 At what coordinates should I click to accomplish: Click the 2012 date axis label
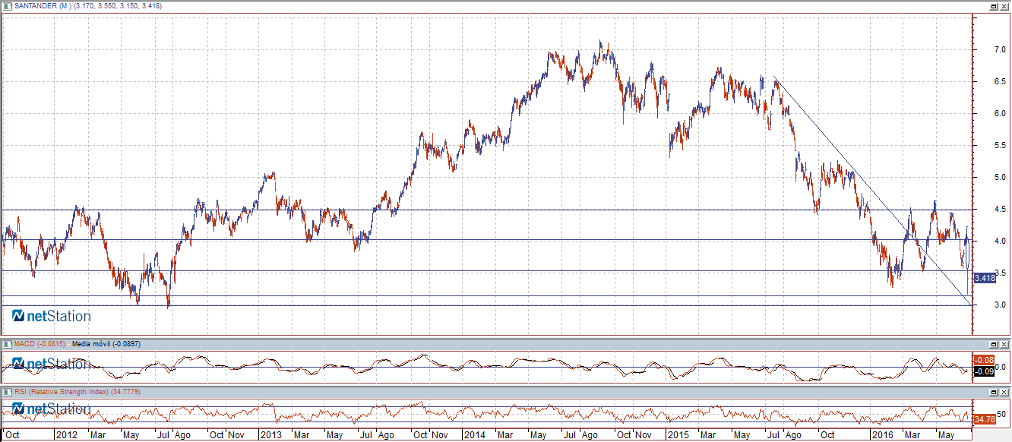[66, 436]
